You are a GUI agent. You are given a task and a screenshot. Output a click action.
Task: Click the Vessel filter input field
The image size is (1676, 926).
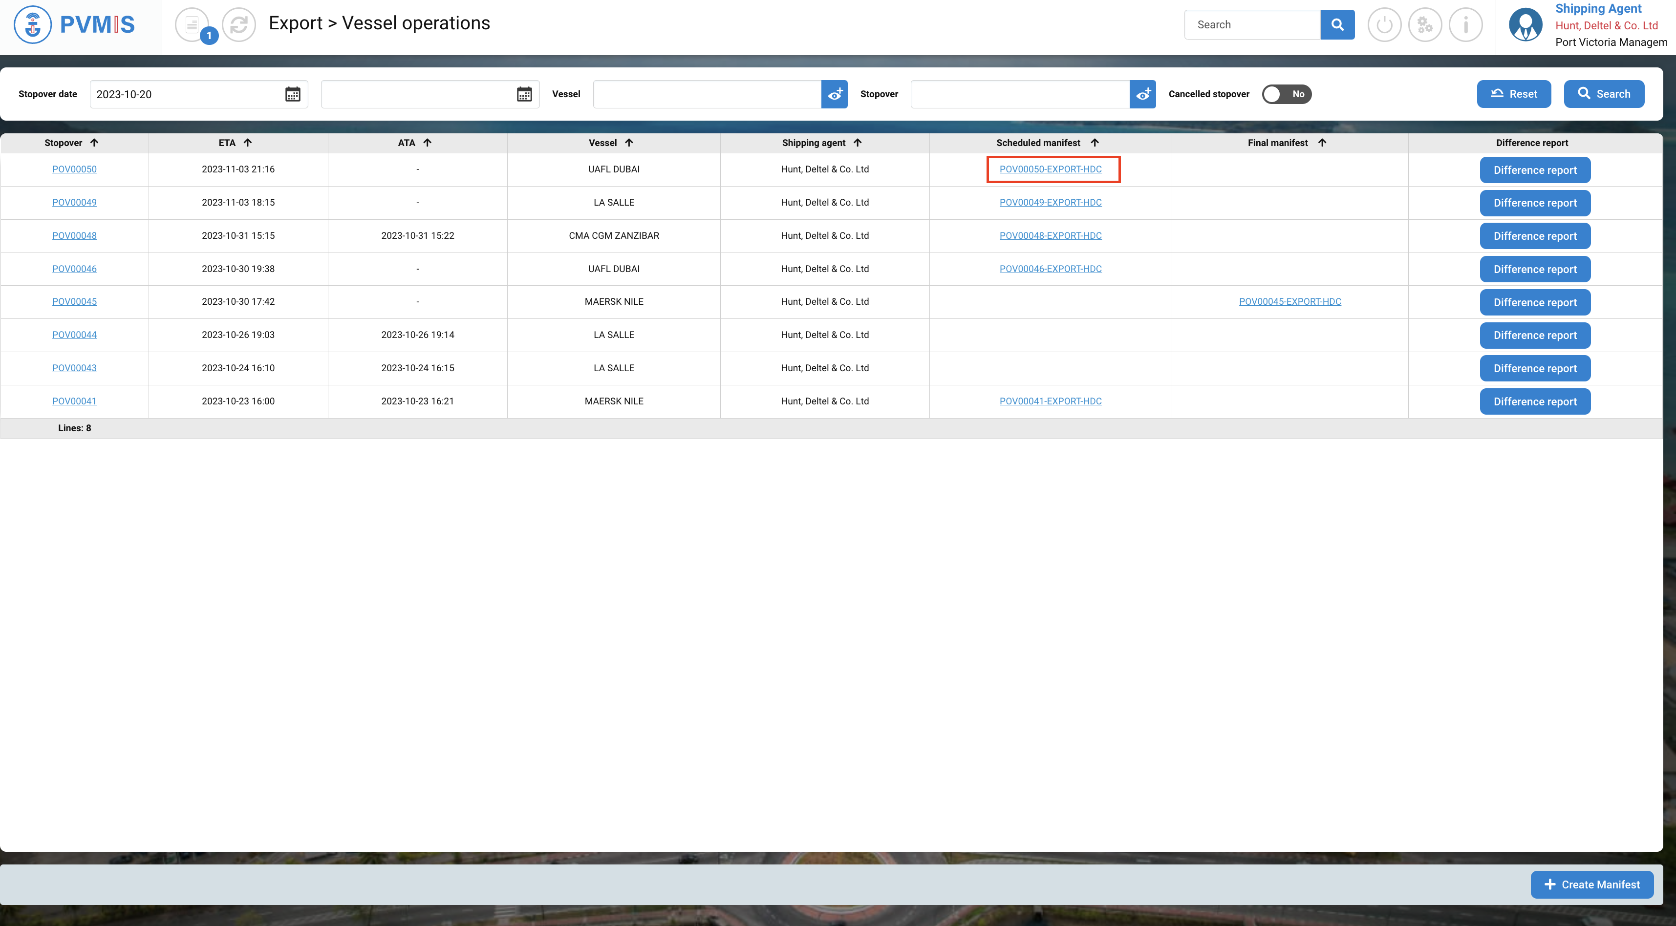point(707,94)
